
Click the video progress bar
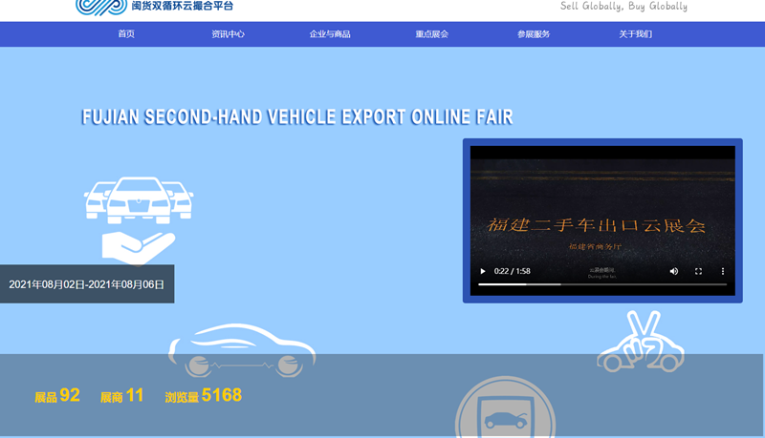pyautogui.click(x=601, y=284)
